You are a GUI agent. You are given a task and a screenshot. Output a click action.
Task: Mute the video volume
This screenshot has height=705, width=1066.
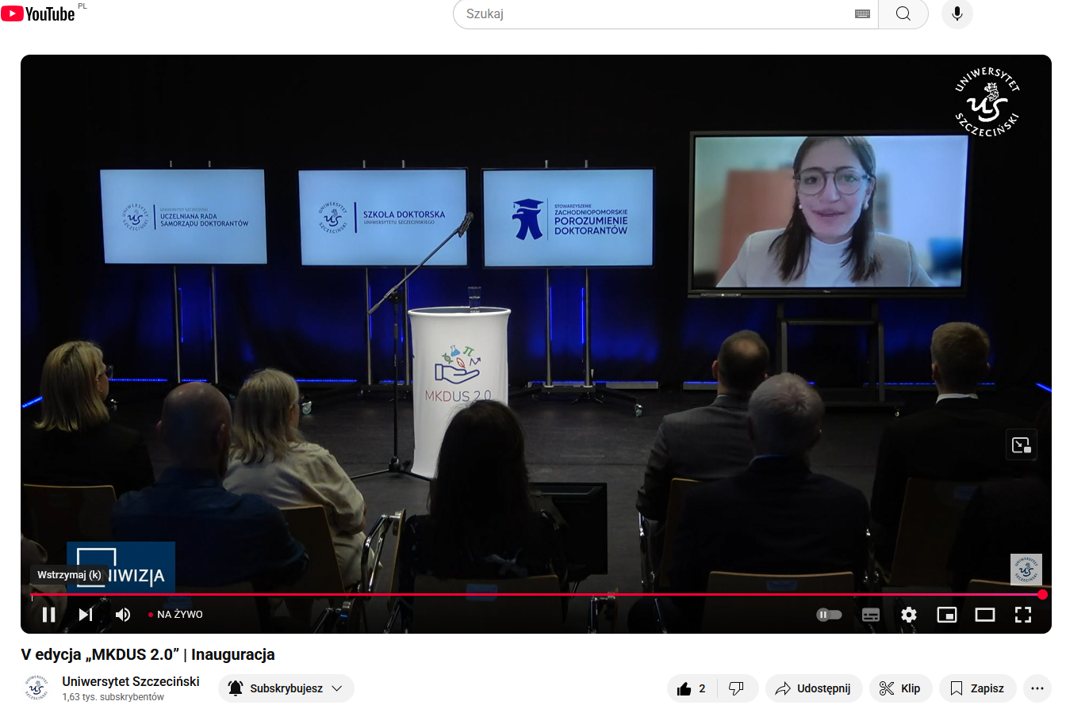[123, 615]
